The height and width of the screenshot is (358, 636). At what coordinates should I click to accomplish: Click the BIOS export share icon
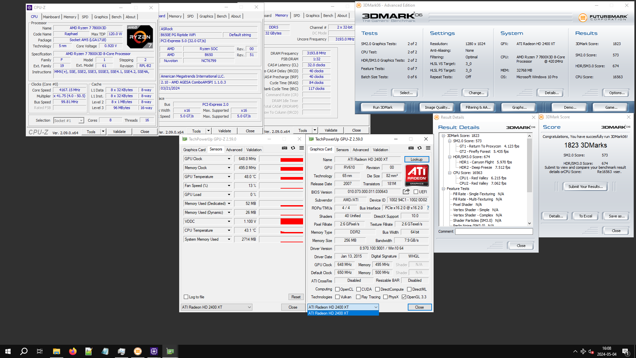click(406, 192)
